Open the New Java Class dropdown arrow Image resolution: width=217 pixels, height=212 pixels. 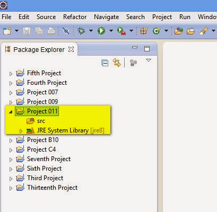tap(166, 31)
